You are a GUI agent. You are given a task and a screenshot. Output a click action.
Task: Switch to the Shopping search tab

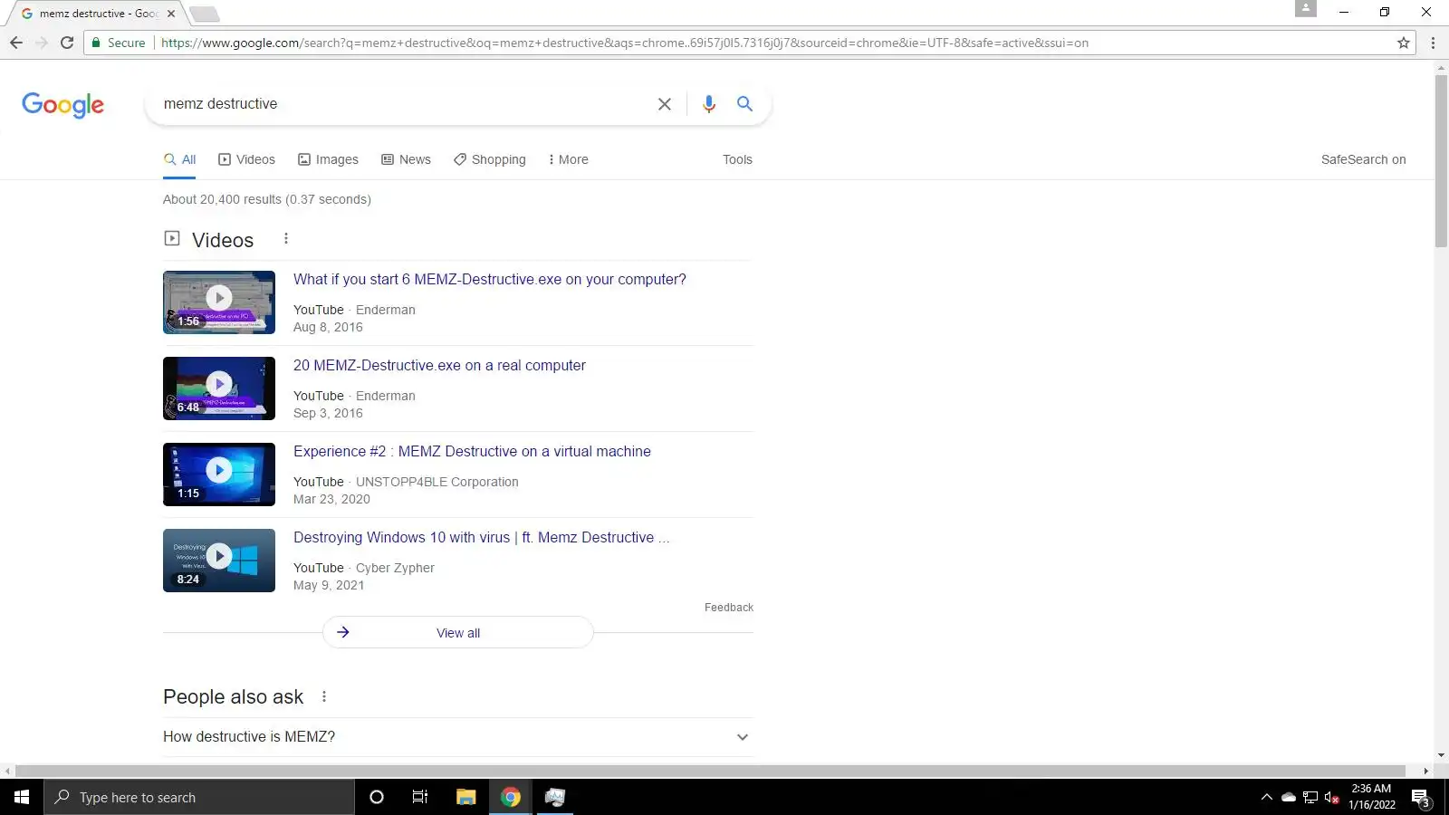click(x=489, y=159)
